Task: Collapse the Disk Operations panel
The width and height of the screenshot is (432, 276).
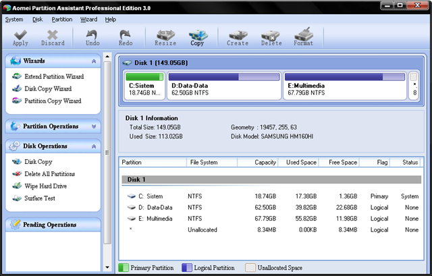Action: click(94, 146)
